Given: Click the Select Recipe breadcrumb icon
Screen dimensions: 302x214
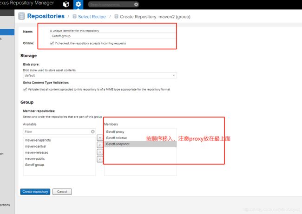Looking at the screenshot, I should 74,16.
